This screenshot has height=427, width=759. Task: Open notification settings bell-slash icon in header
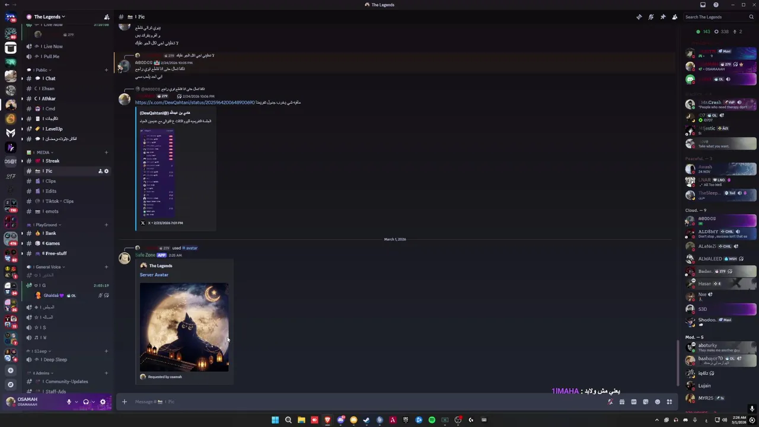650,17
